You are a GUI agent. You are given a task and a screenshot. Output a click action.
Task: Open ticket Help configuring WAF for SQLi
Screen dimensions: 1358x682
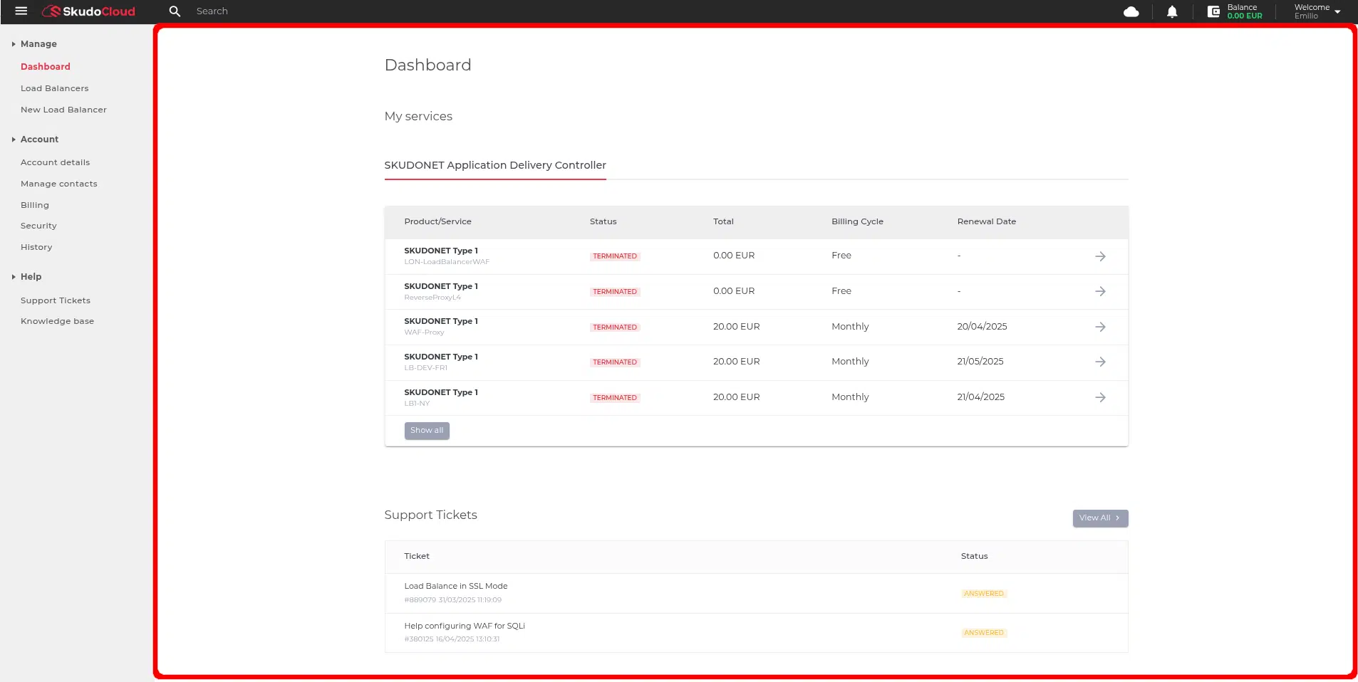(x=465, y=626)
